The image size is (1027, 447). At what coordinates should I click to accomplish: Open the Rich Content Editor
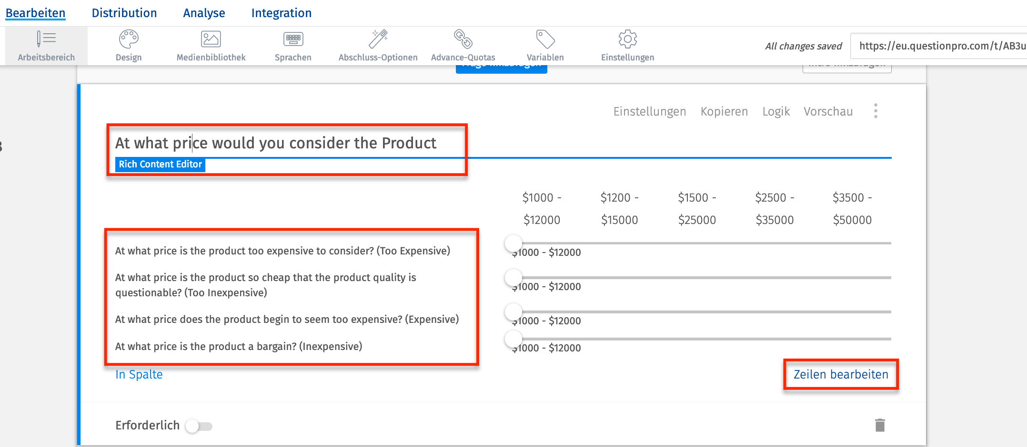click(x=160, y=165)
